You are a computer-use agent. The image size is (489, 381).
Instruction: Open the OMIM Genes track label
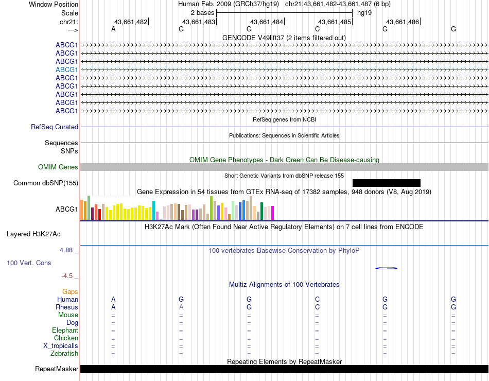[x=58, y=167]
